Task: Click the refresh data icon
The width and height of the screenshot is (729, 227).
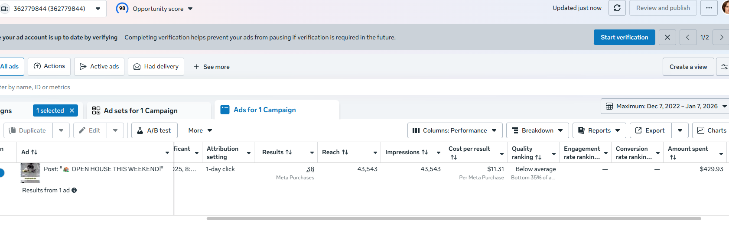Action: (617, 8)
